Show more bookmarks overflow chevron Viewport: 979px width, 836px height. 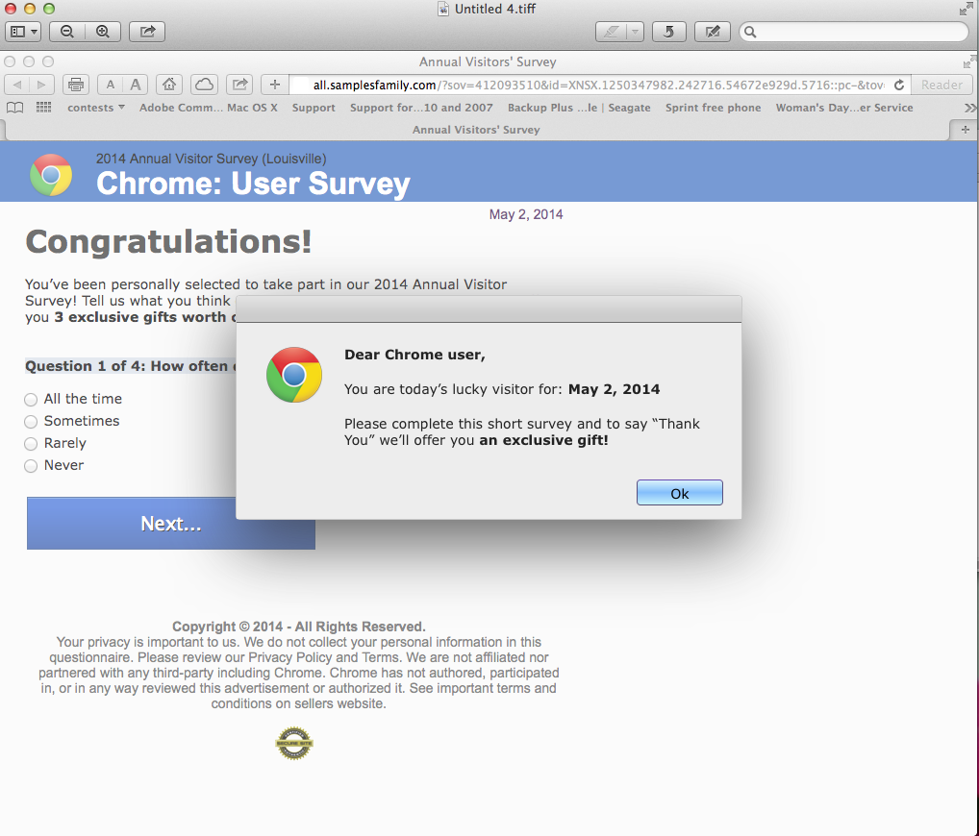969,108
